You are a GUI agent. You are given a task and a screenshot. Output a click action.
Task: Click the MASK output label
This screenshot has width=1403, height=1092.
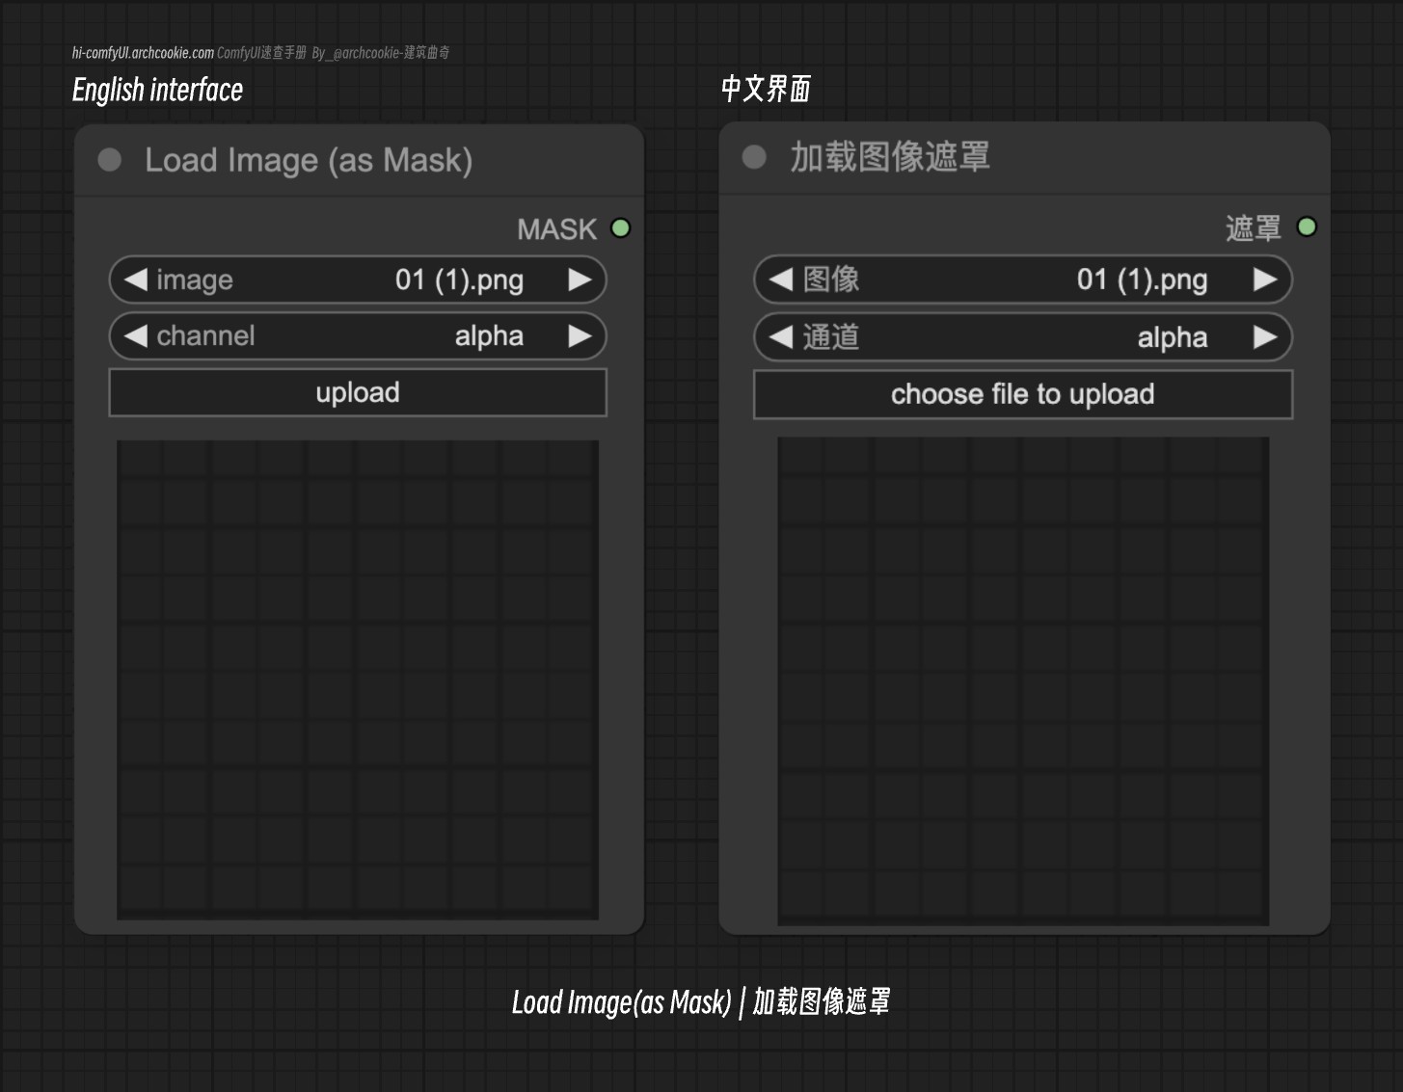pyautogui.click(x=556, y=229)
